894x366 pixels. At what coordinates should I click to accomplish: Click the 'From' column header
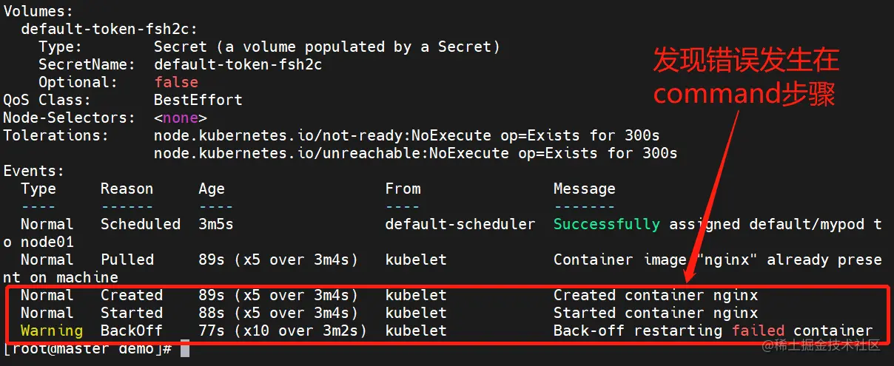tap(403, 189)
